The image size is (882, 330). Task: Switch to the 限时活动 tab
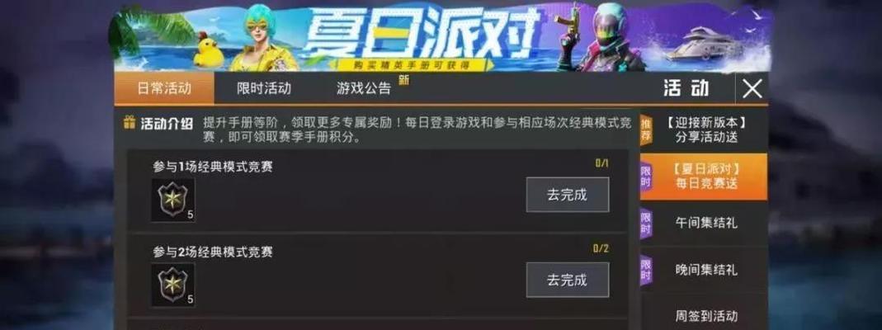pyautogui.click(x=264, y=88)
